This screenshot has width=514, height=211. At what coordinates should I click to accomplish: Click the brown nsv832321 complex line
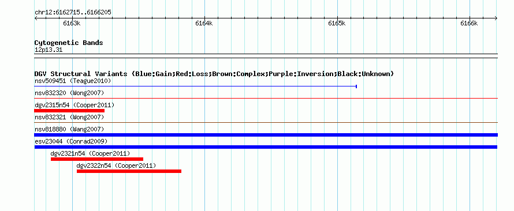tap(266, 122)
